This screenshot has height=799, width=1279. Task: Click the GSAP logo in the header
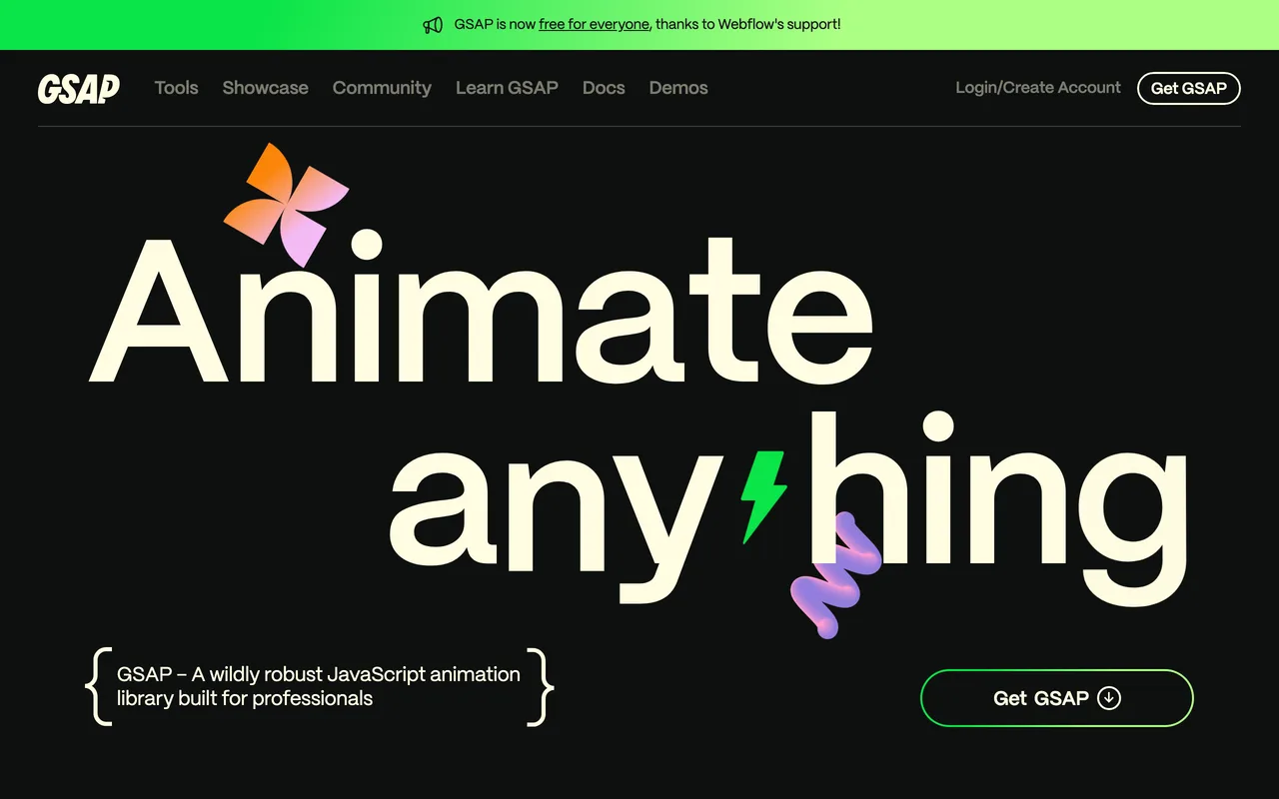(79, 88)
